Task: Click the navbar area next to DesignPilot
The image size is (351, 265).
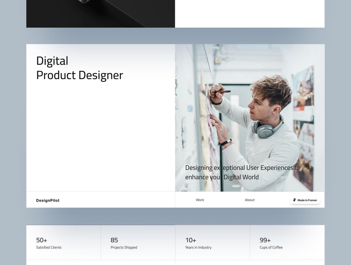Action: tap(117, 200)
